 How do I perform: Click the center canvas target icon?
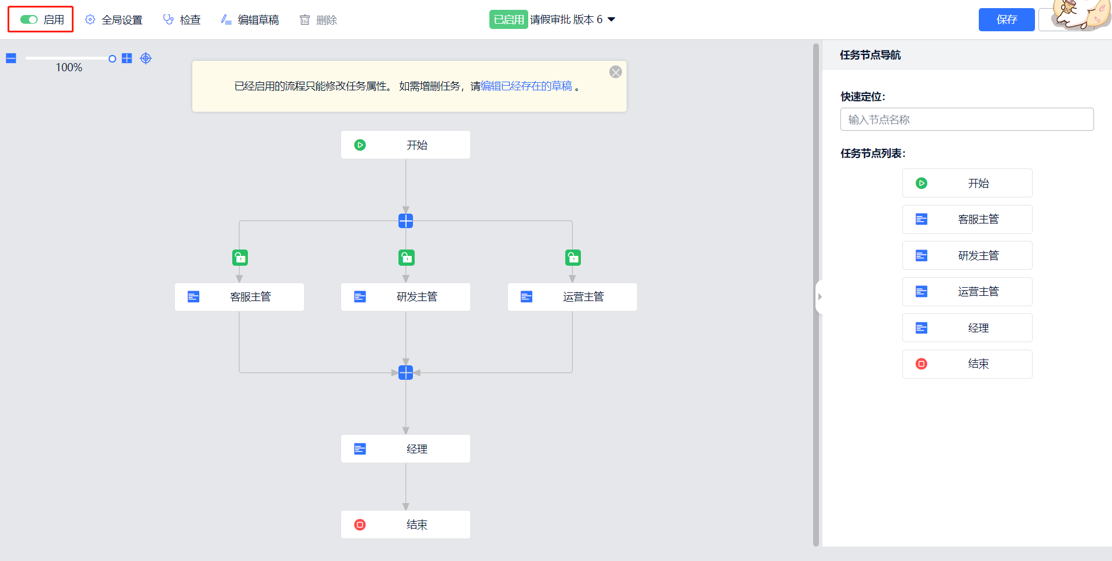tap(146, 58)
